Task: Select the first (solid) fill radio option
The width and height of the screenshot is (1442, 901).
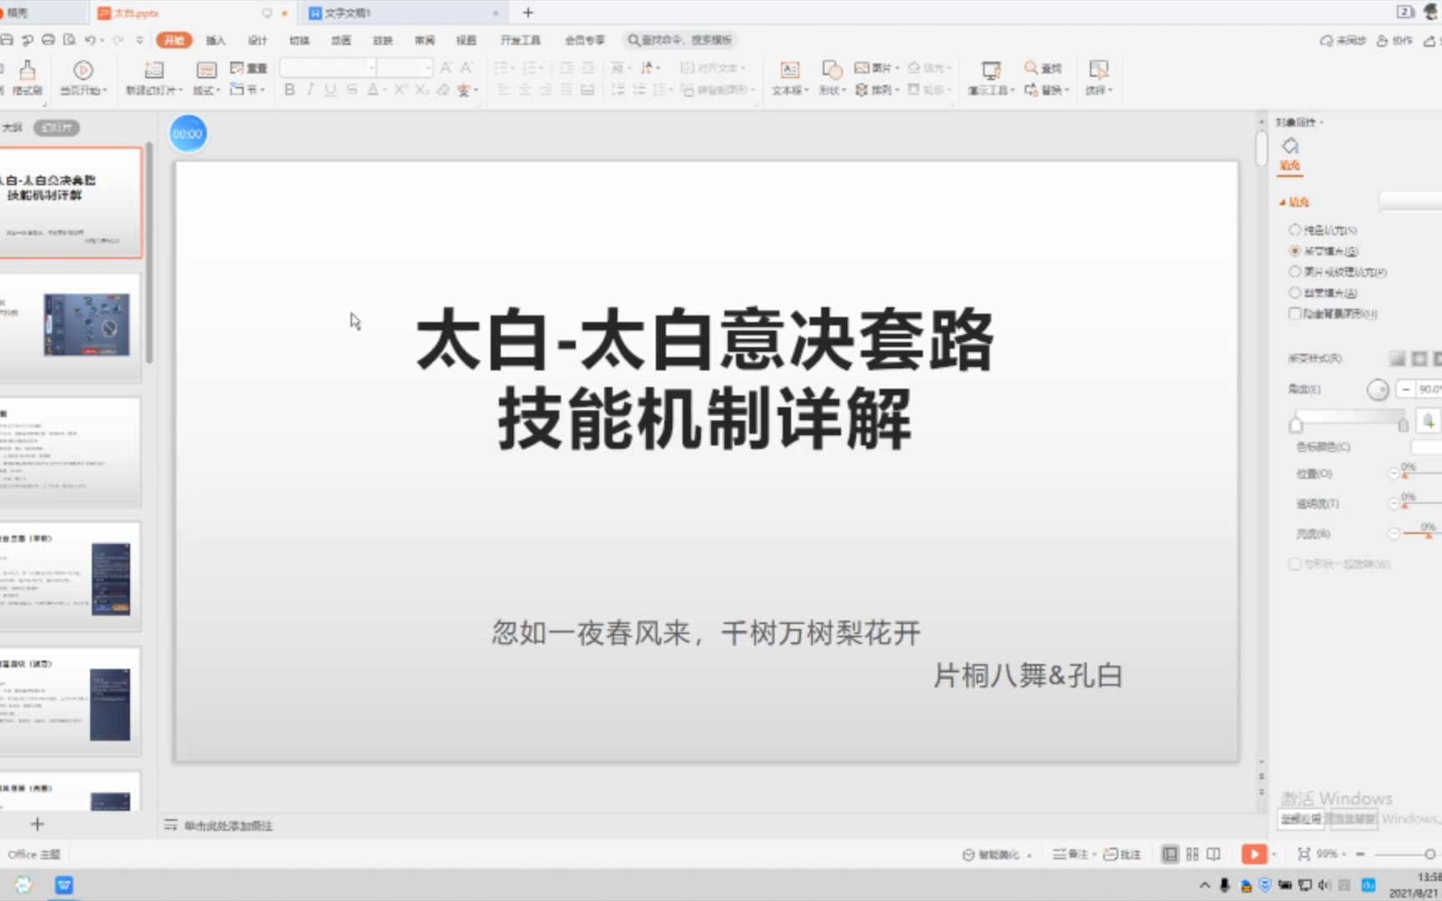Action: 1294,229
